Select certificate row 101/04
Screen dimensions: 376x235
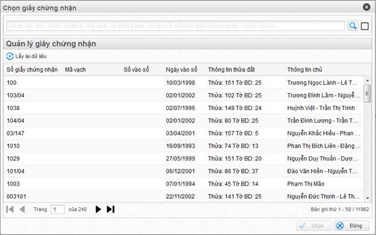click(184, 171)
